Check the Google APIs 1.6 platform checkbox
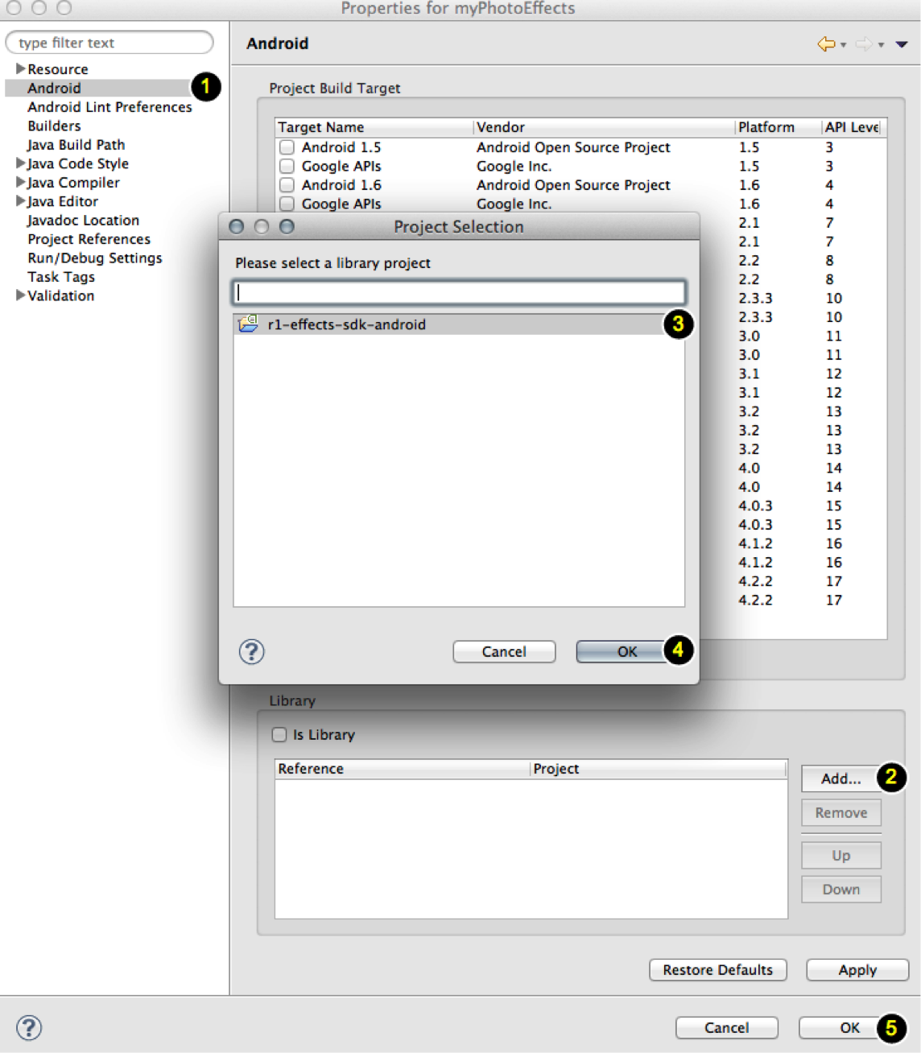Image resolution: width=921 pixels, height=1053 pixels. coord(287,204)
